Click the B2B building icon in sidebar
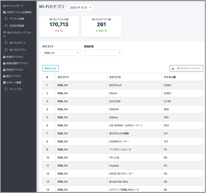 tap(5, 12)
